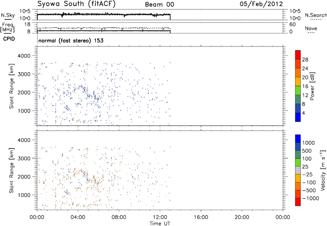
Task: Click the 16:00 time tick label
Action: 201,217
